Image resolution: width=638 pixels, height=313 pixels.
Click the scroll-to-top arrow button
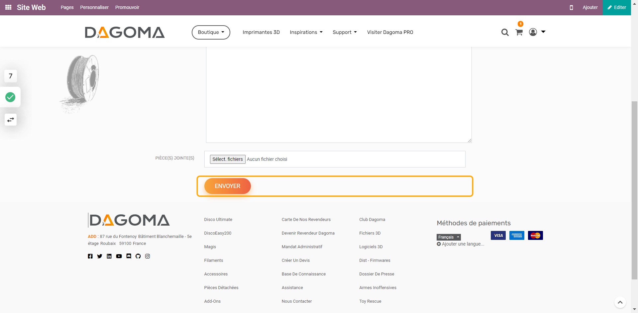point(620,302)
